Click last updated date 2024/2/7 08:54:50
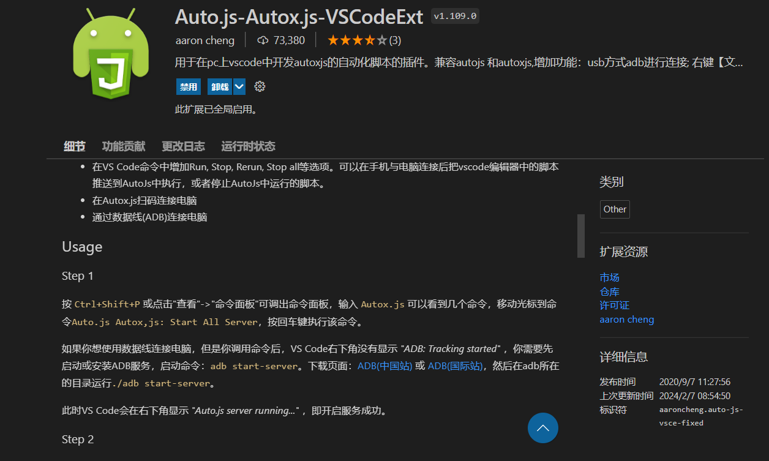Viewport: 769px width, 461px height. 694,396
